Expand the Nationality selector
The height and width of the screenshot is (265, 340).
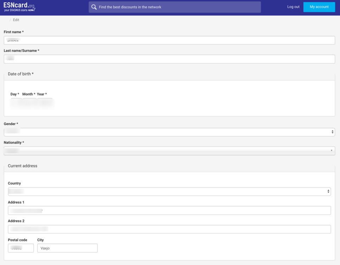(169, 150)
